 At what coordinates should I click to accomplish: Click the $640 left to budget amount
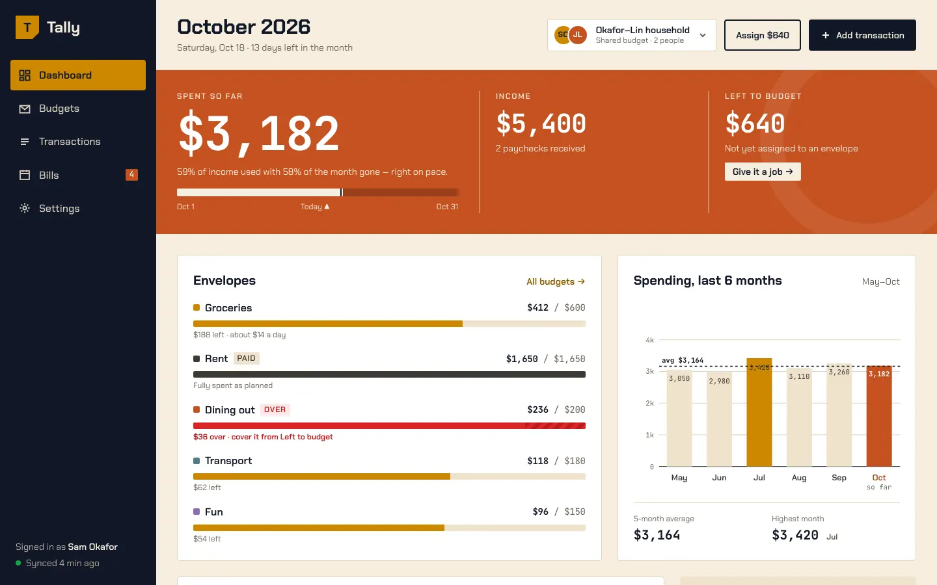coord(755,123)
